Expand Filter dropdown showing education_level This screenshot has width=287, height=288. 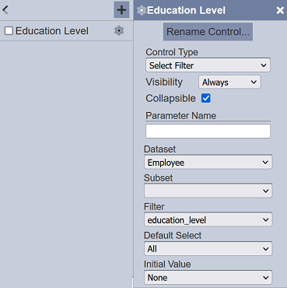coord(208,220)
